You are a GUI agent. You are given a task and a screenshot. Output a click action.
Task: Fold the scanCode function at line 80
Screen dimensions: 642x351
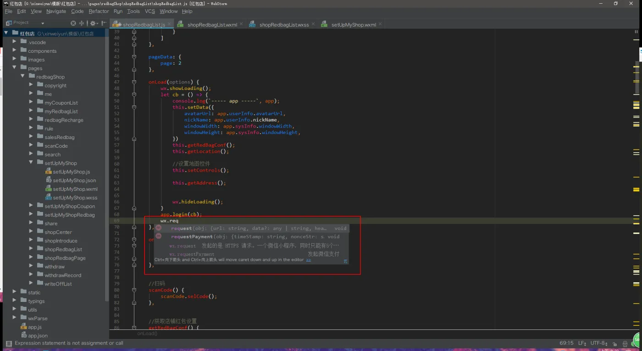click(x=134, y=290)
